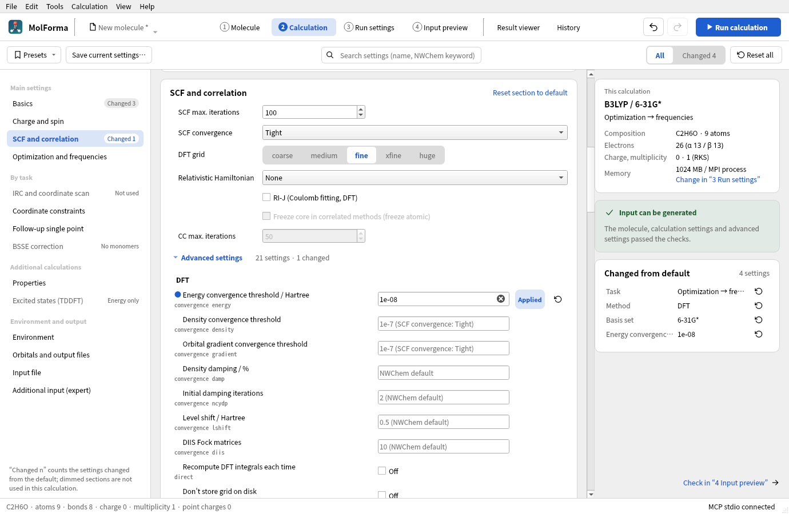
Task: Collapse the Advanced settings expander
Action: [208, 258]
